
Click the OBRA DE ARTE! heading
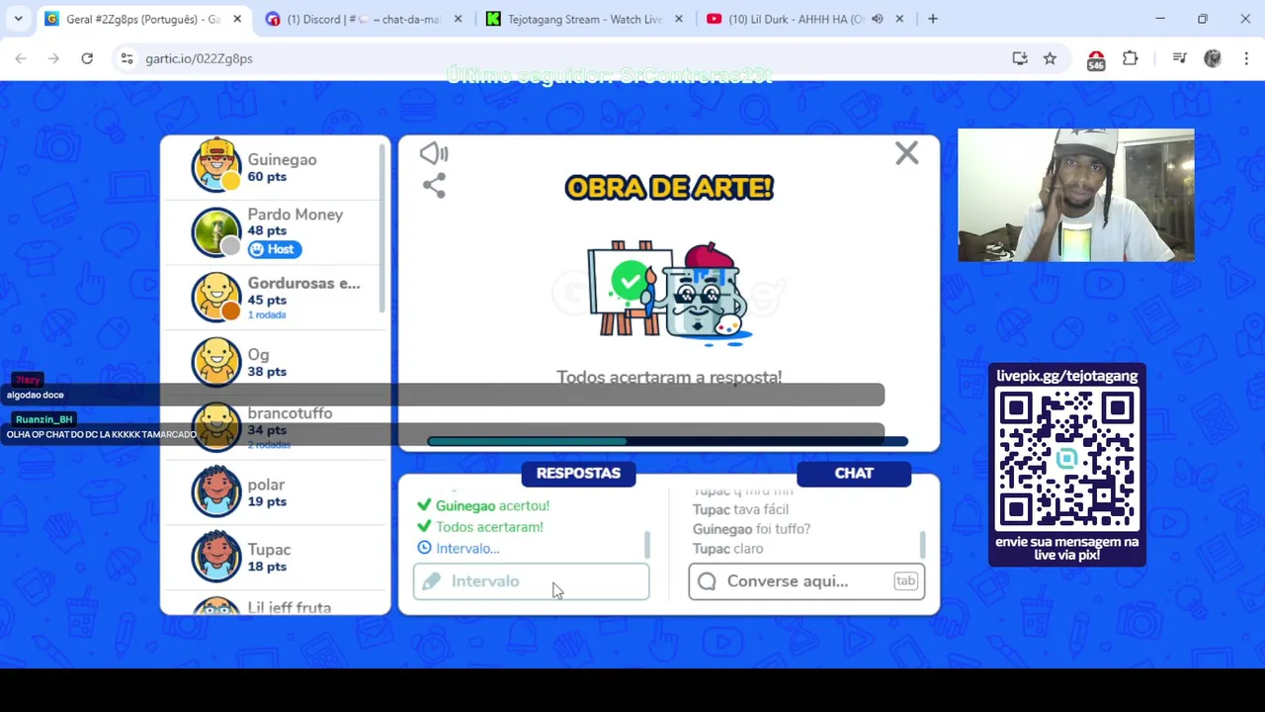pos(669,188)
